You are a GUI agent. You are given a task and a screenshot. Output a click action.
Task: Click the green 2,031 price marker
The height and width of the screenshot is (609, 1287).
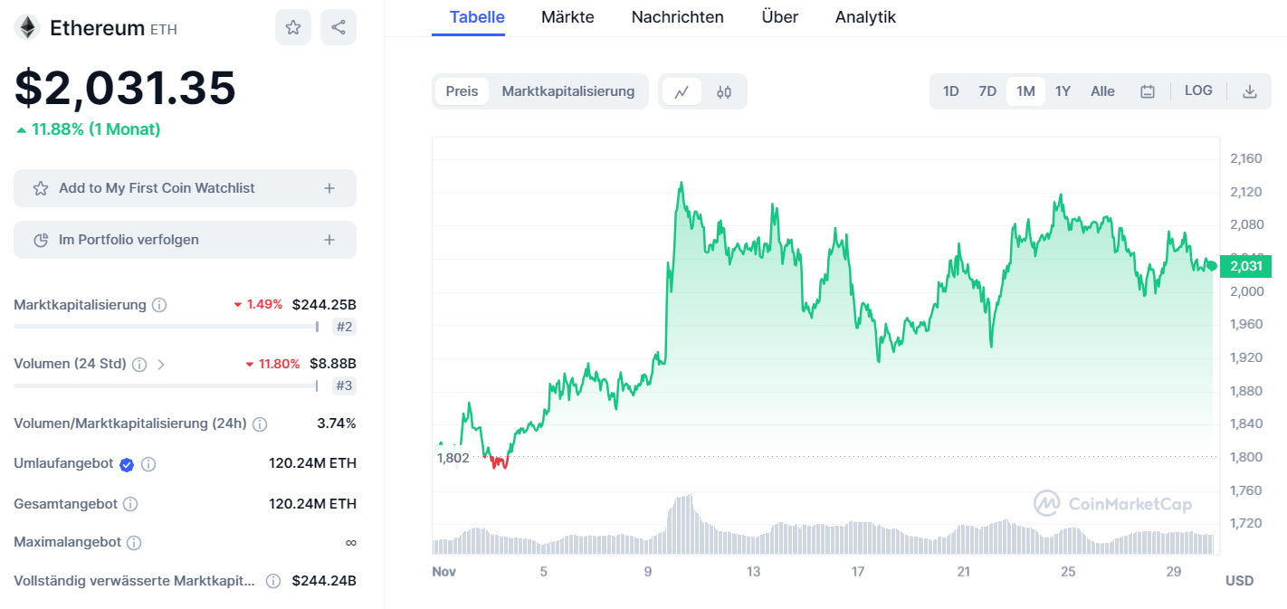click(1245, 266)
